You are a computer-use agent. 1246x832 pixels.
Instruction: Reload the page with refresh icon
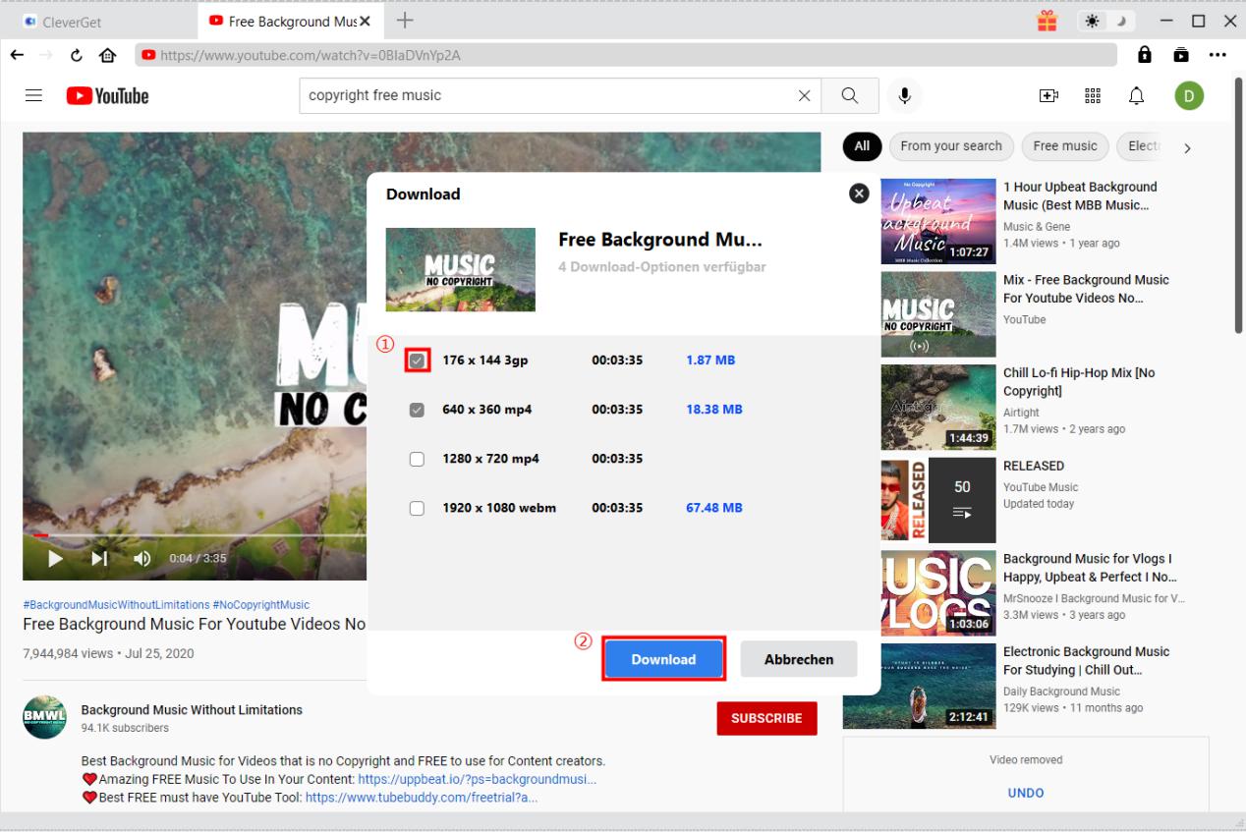coord(77,56)
